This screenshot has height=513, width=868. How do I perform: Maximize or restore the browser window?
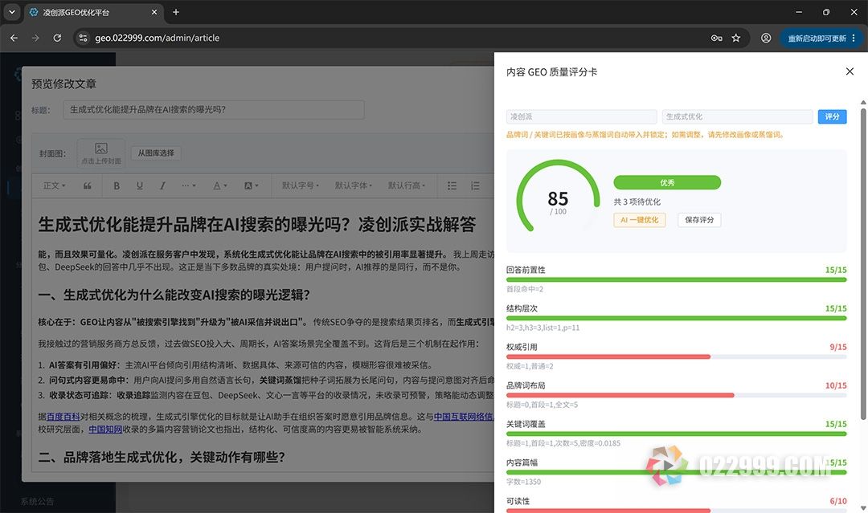(826, 12)
